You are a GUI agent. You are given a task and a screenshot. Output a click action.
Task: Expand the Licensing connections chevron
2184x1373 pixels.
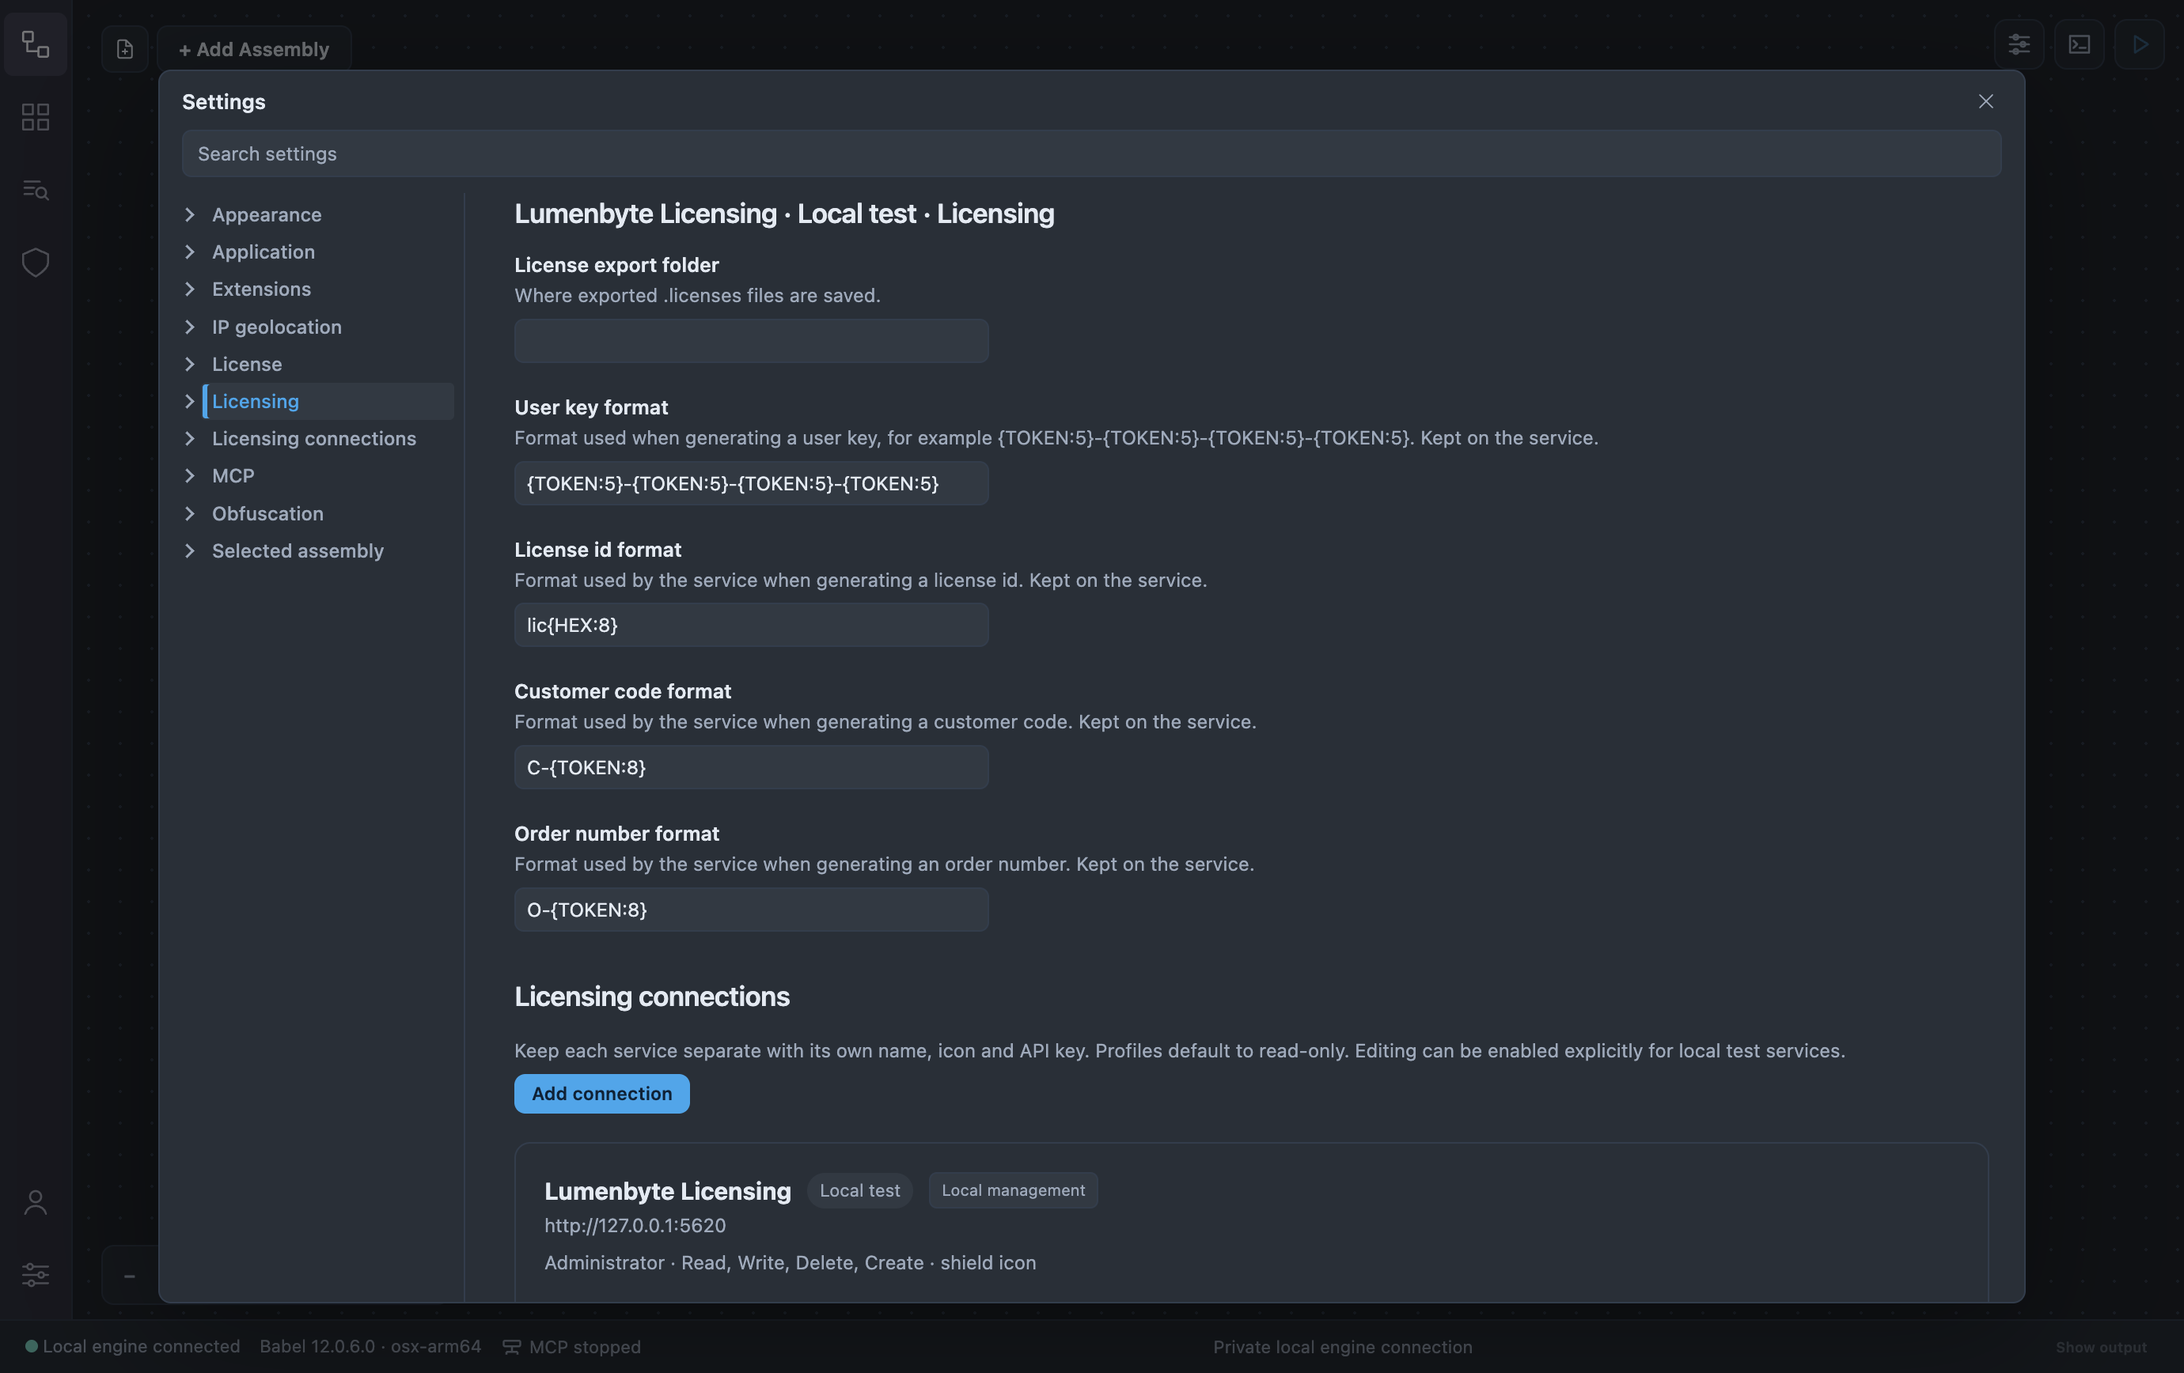[190, 439]
